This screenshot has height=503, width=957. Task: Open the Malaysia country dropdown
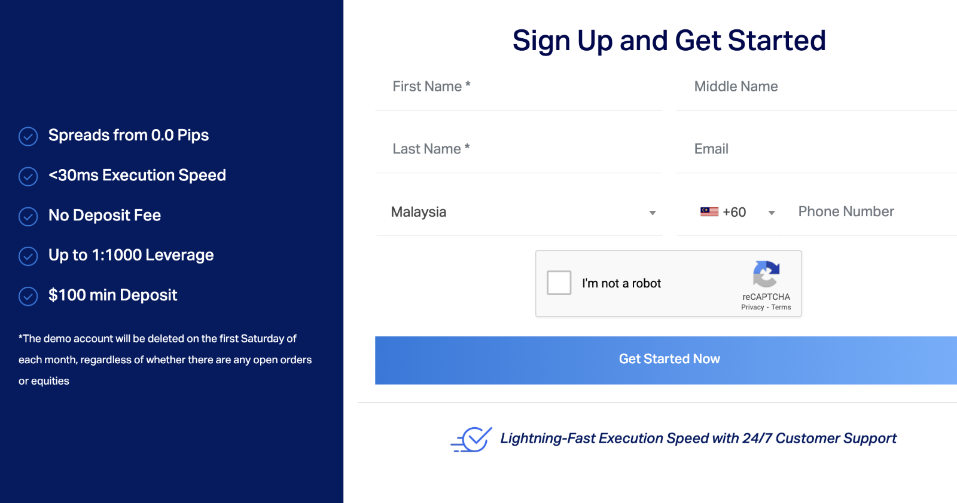coord(519,212)
